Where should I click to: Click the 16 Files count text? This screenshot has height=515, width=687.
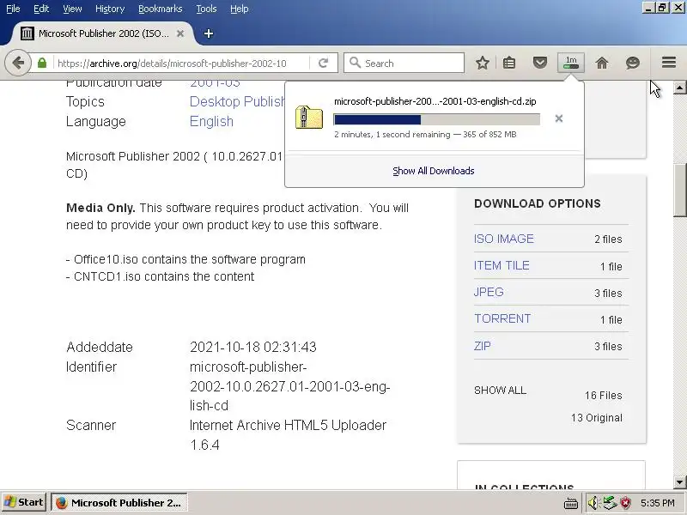coord(604,396)
